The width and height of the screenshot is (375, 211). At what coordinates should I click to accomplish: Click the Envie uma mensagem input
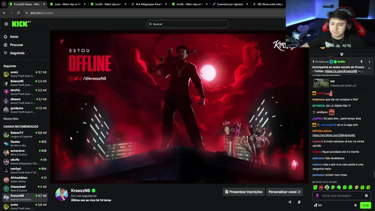coord(342,196)
